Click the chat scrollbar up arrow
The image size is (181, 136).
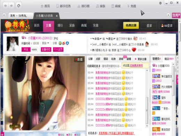pyautogui.click(x=147, y=70)
